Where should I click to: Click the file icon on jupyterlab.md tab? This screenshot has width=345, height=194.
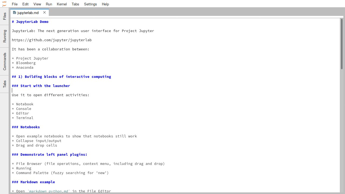(x=15, y=13)
